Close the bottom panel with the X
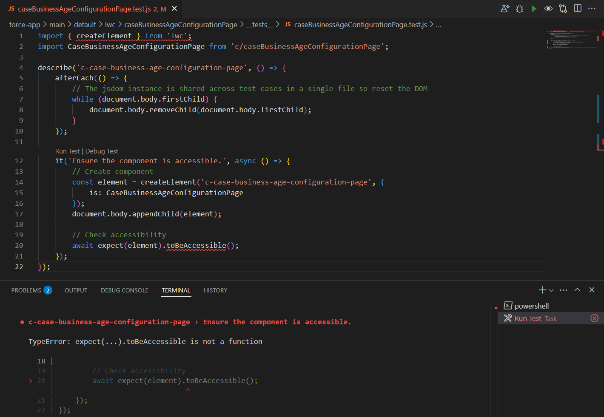604x417 pixels. point(592,290)
